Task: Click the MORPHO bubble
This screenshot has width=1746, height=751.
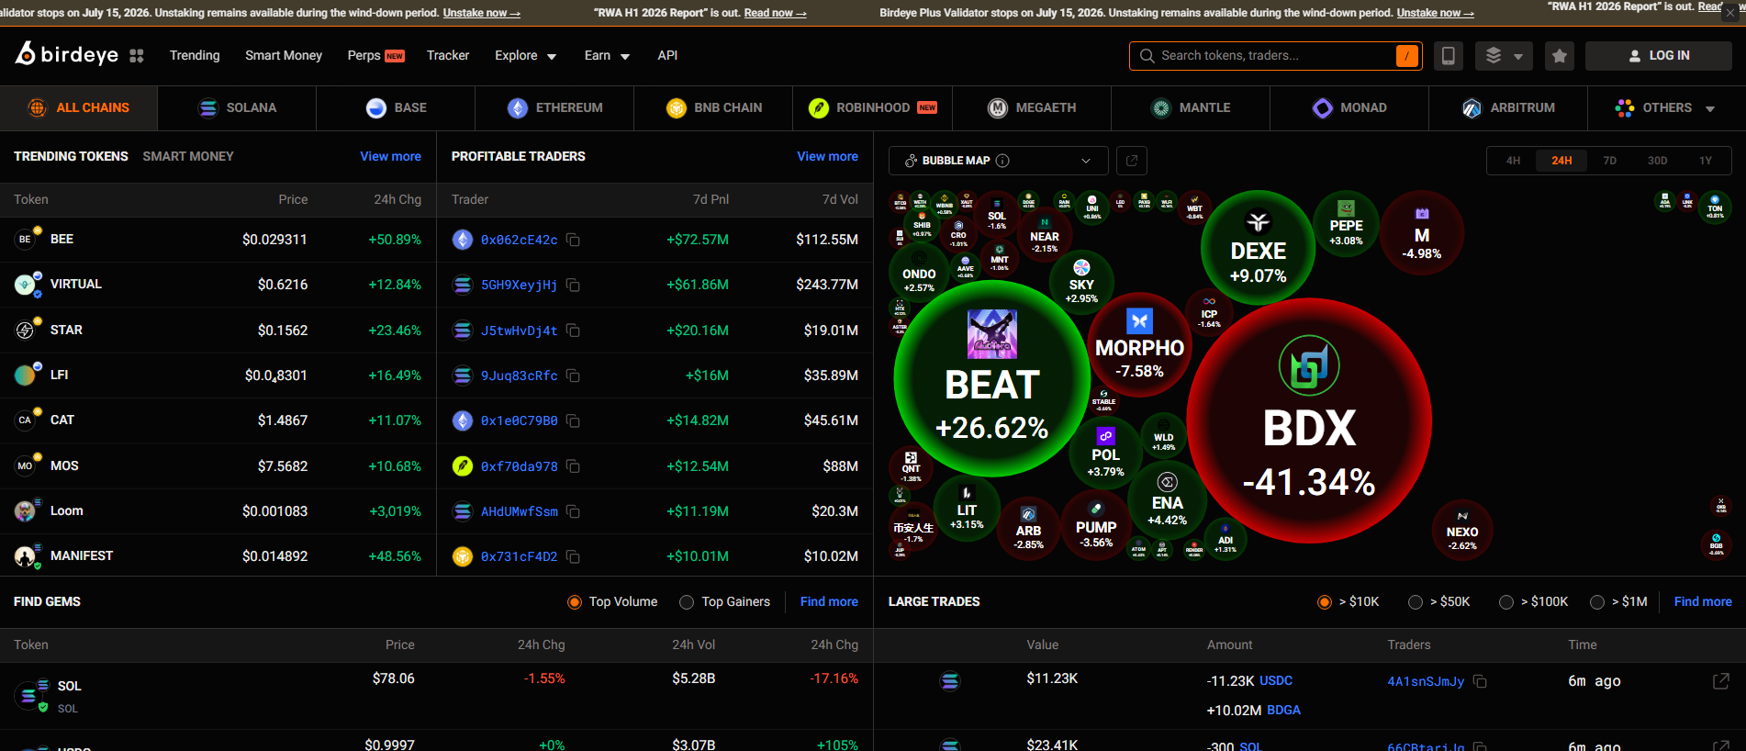Action: click(1139, 345)
